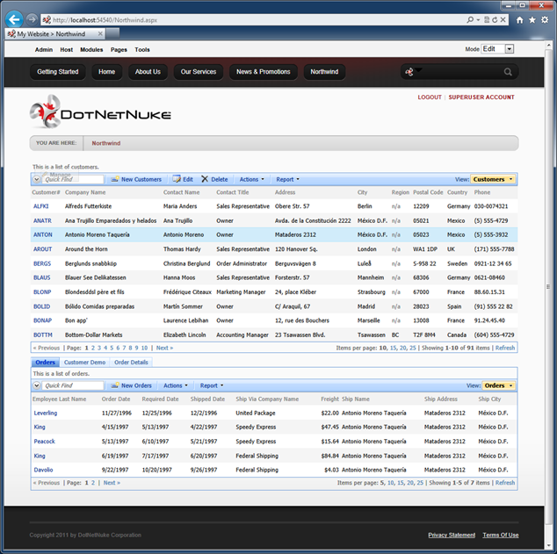Focus the orders Quick Find field
This screenshot has height=554, width=557.
73,385
